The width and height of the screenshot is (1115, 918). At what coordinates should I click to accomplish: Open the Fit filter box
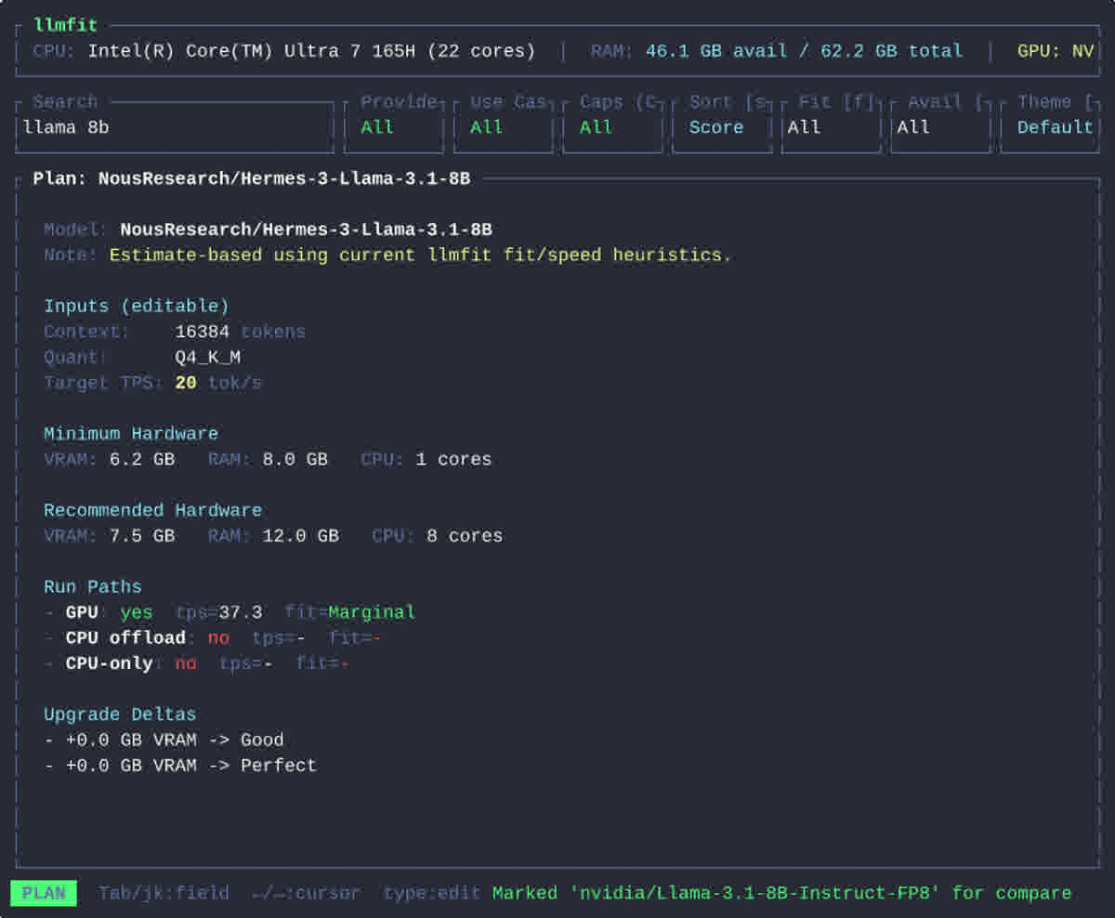(x=832, y=127)
